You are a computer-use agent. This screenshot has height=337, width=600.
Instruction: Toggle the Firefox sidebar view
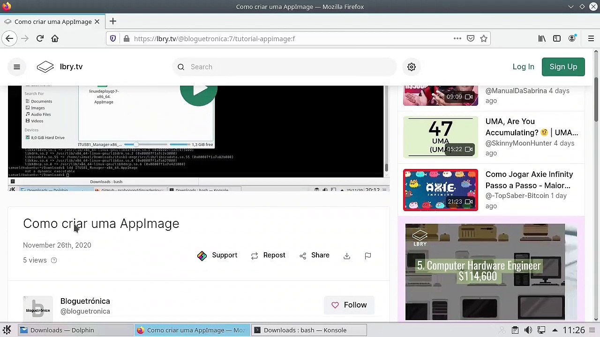pyautogui.click(x=557, y=38)
